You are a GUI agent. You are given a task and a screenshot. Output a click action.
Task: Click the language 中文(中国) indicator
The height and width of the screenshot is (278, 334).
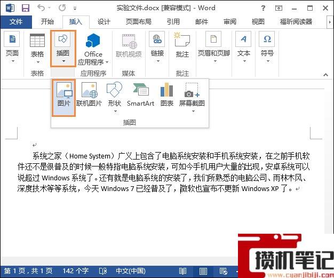coord(131,271)
